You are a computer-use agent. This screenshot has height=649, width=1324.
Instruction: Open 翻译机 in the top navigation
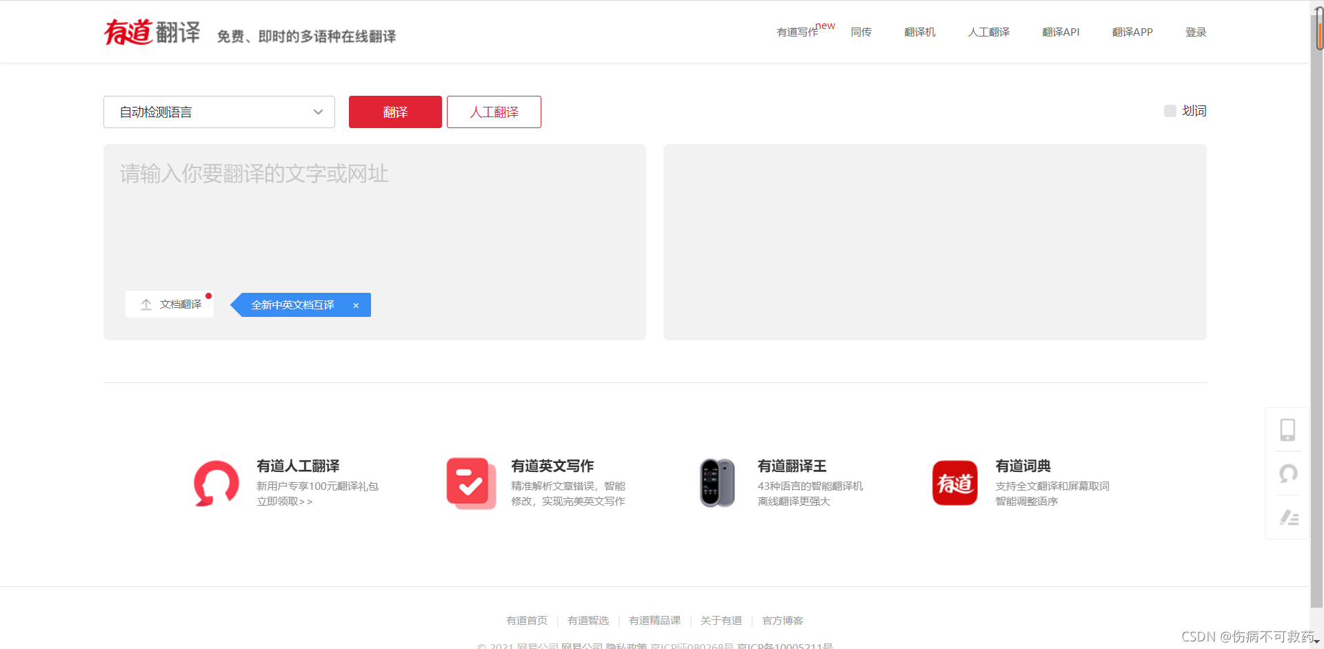(x=920, y=32)
